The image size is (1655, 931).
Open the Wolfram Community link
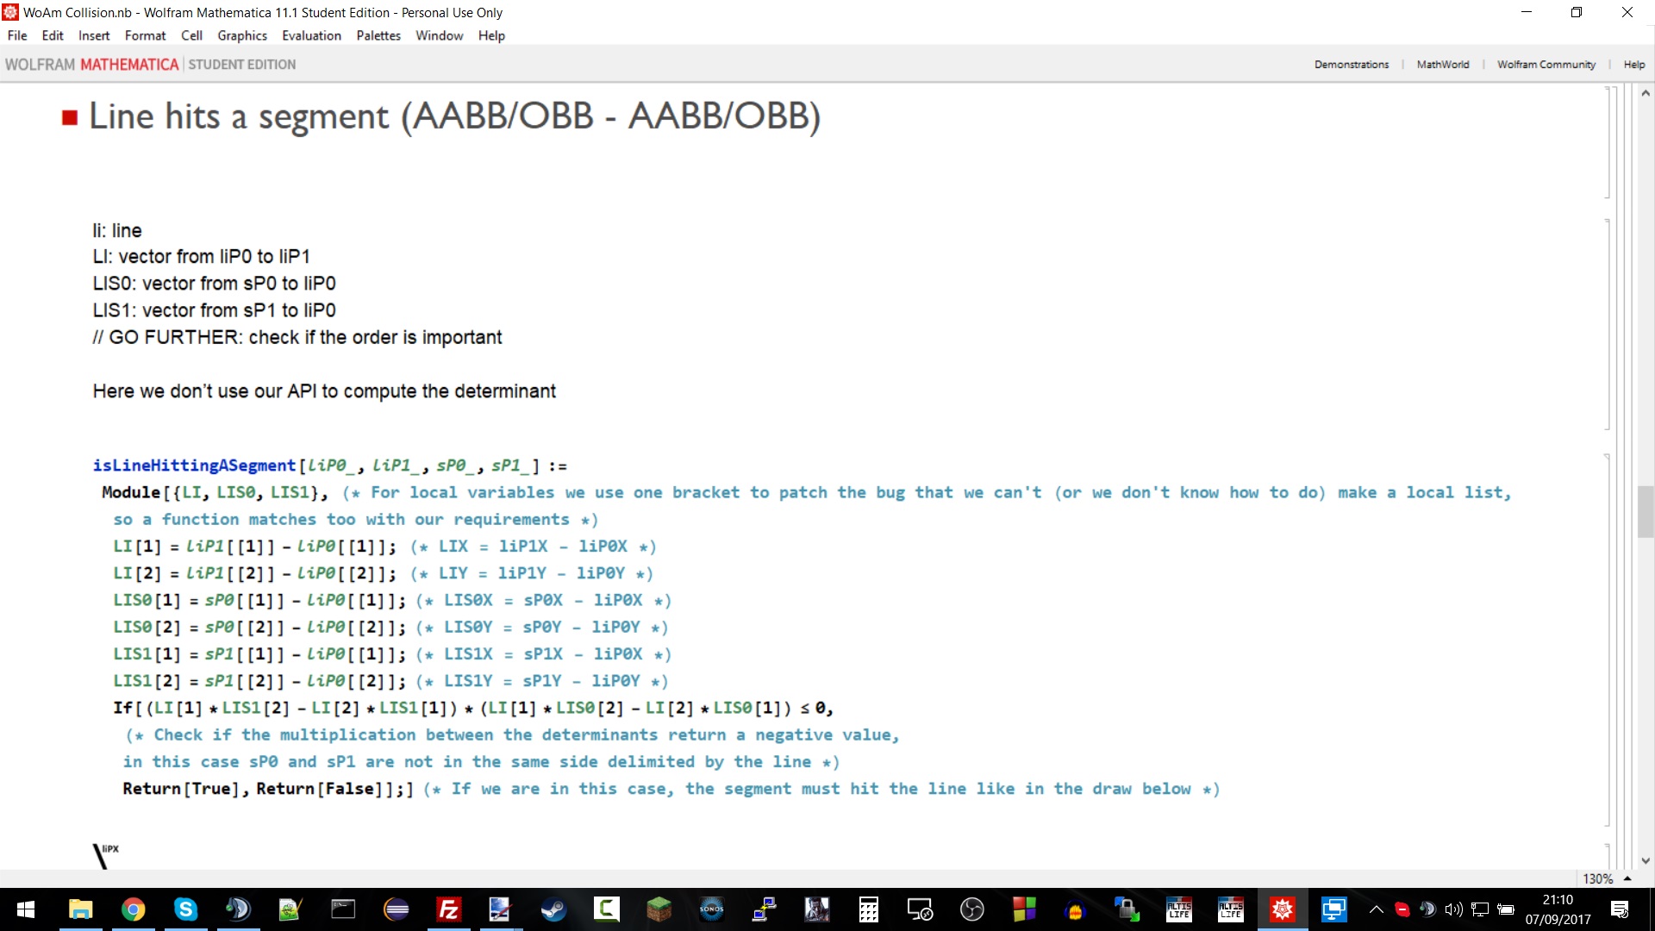point(1546,65)
